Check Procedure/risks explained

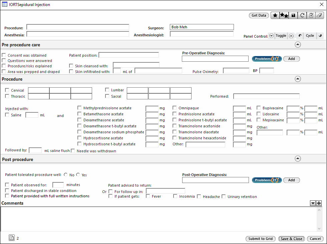pyautogui.click(x=4, y=66)
